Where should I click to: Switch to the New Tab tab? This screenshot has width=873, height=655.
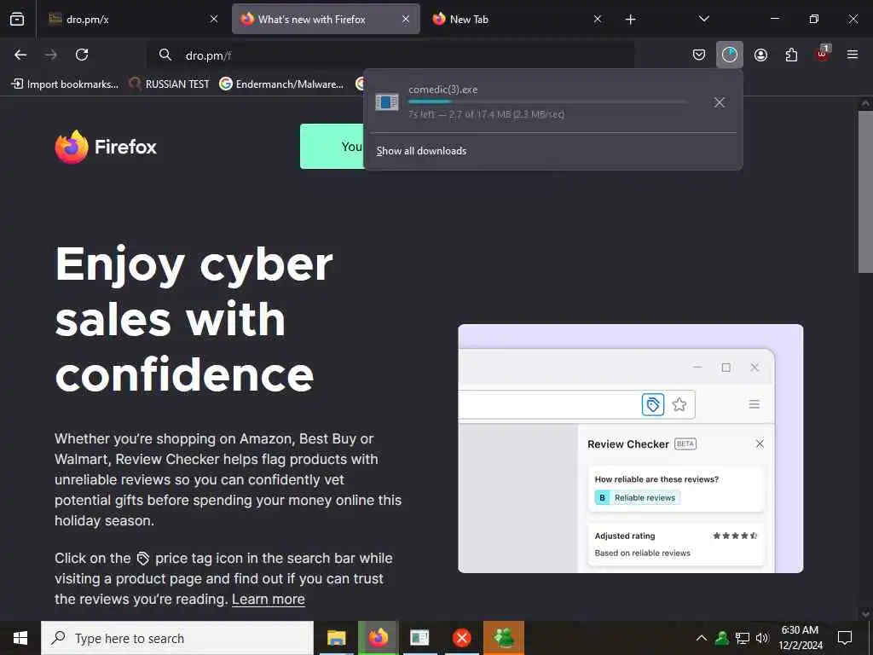[x=517, y=19]
